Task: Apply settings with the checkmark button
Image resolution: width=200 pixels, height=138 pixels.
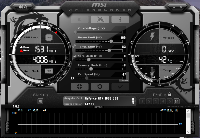Action: tap(120, 86)
